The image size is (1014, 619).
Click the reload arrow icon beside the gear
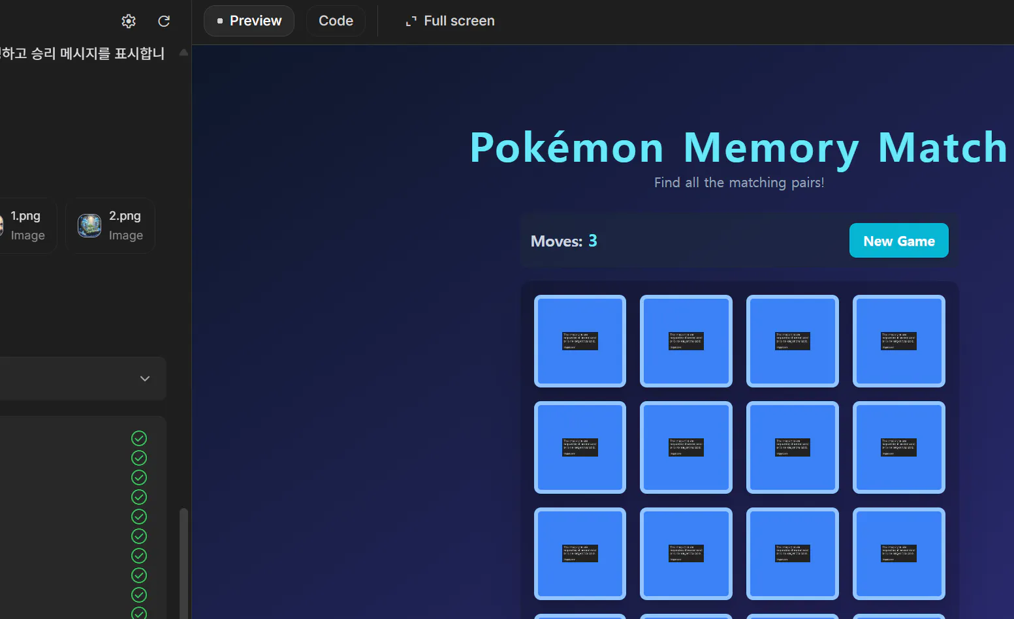(164, 22)
